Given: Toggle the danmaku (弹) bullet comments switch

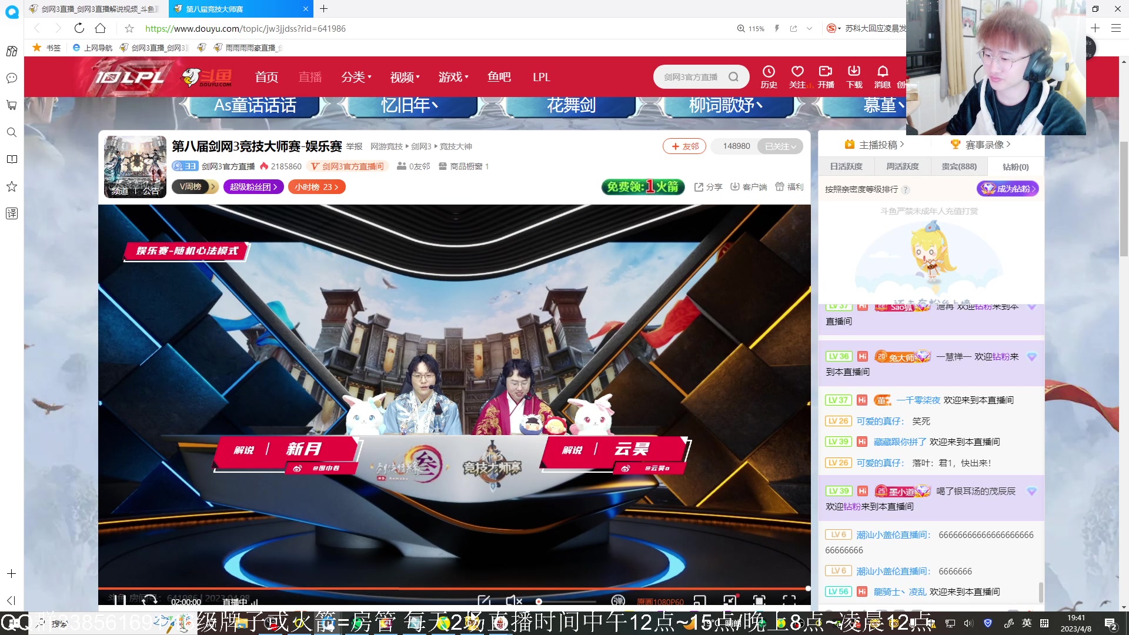Looking at the screenshot, I should 618,600.
